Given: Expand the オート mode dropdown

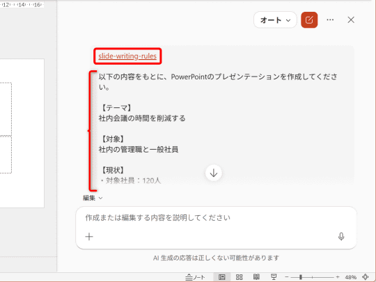Looking at the screenshot, I should coord(275,20).
